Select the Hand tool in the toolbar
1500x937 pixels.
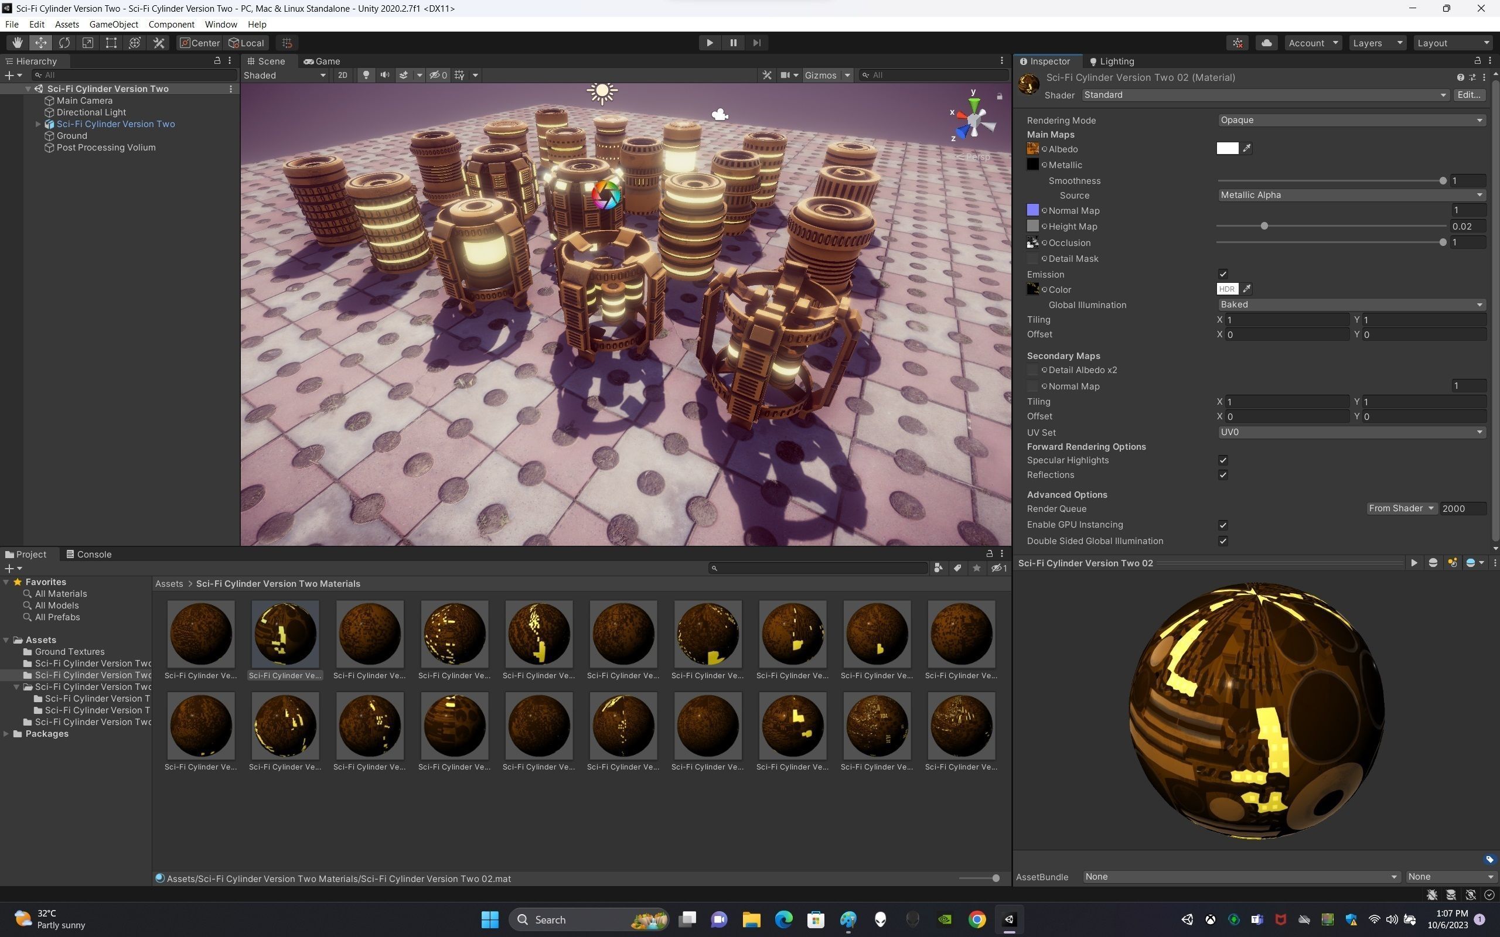tap(18, 43)
